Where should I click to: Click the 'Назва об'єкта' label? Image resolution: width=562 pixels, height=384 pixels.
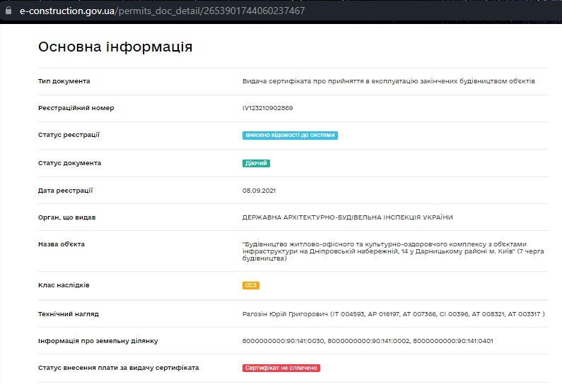point(62,244)
